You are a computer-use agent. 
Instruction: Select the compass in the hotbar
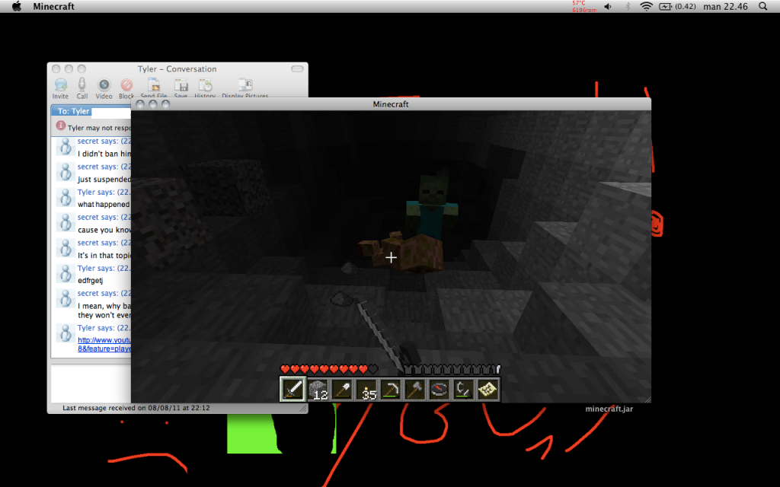tap(440, 390)
